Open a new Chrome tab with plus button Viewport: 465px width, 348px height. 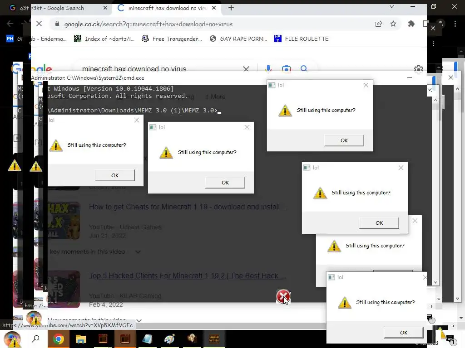[231, 8]
